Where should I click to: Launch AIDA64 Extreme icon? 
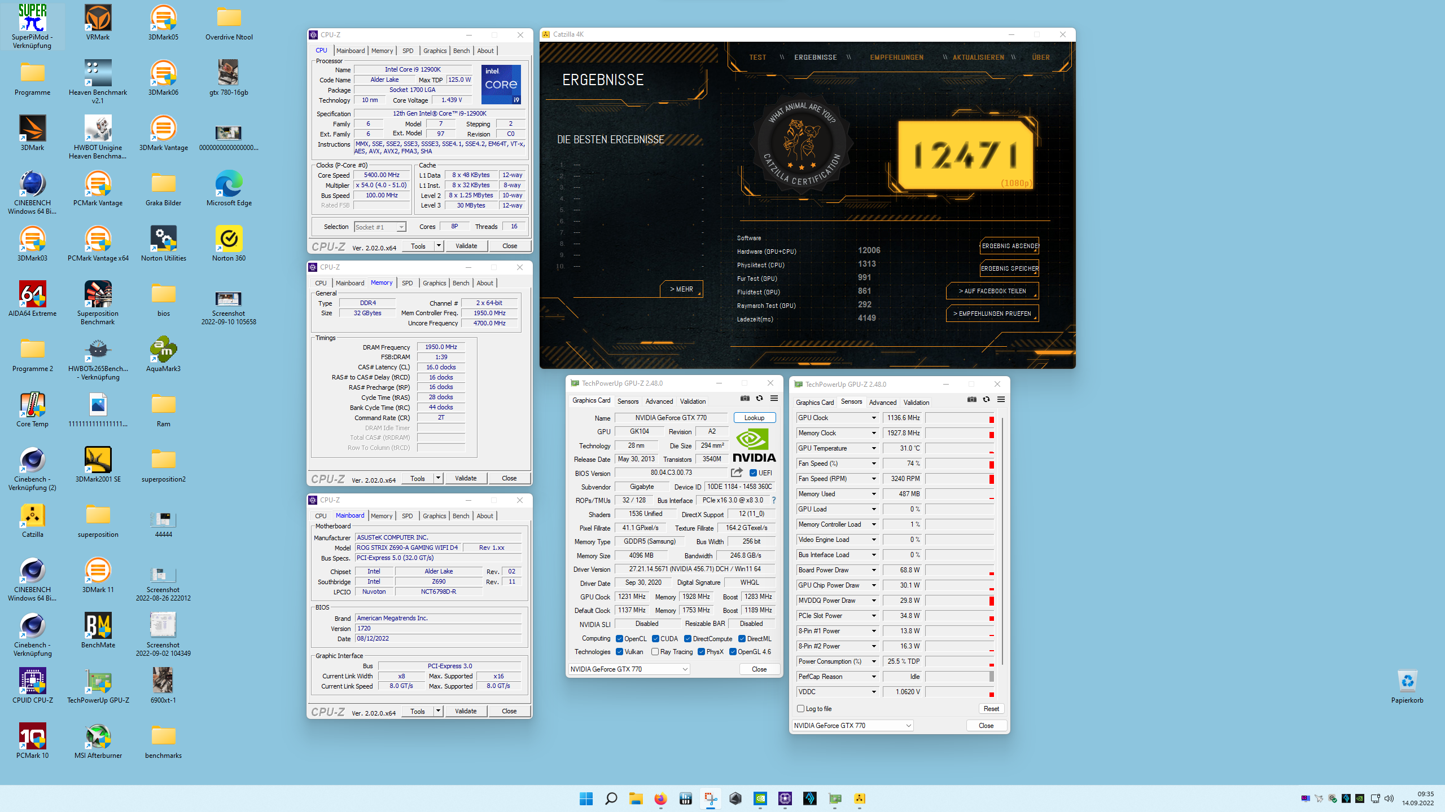32,299
